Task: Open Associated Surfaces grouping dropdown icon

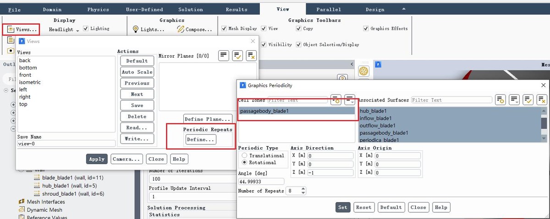Action: (x=514, y=100)
